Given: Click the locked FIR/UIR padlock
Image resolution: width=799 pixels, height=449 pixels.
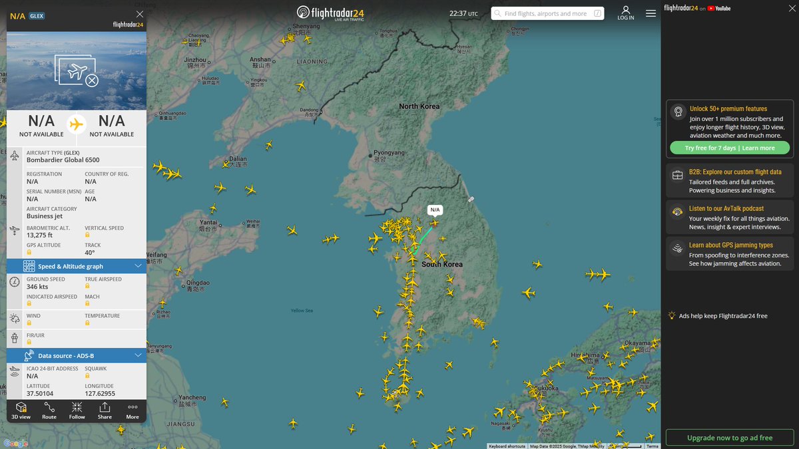Looking at the screenshot, I should click(29, 343).
